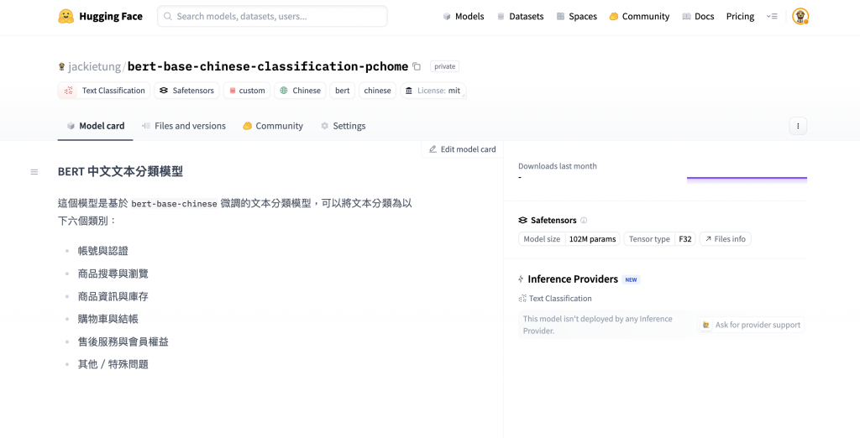Click list item 商品資訊與庫存
The width and height of the screenshot is (860, 438).
coord(113,296)
